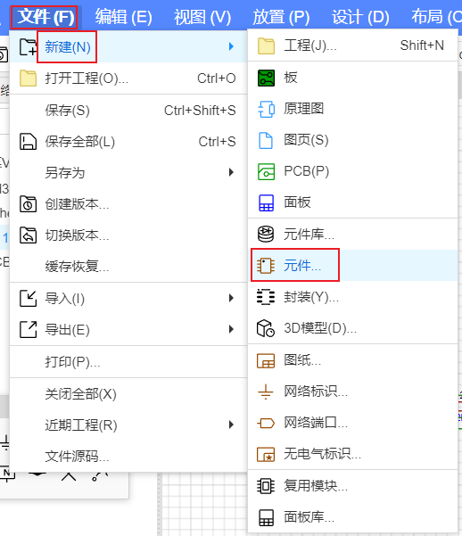
Task: Expand the 另存为 submenu arrow
Action: coord(232,172)
